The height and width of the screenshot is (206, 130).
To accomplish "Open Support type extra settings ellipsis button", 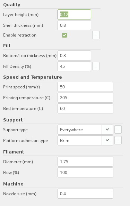I will pos(118,129).
